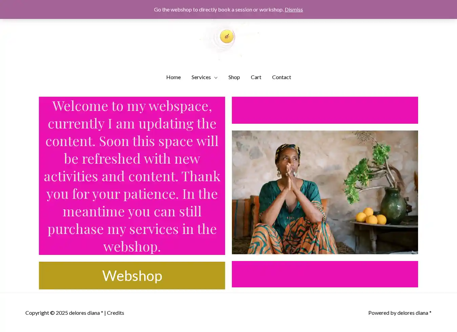This screenshot has width=457, height=332.
Task: Click the oranges in the photo
Action: tap(372, 216)
